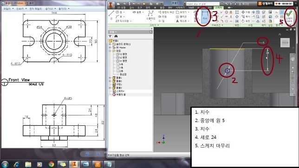Click the Copy (복사) modify tool
299x168 pixels.
pos(246,17)
